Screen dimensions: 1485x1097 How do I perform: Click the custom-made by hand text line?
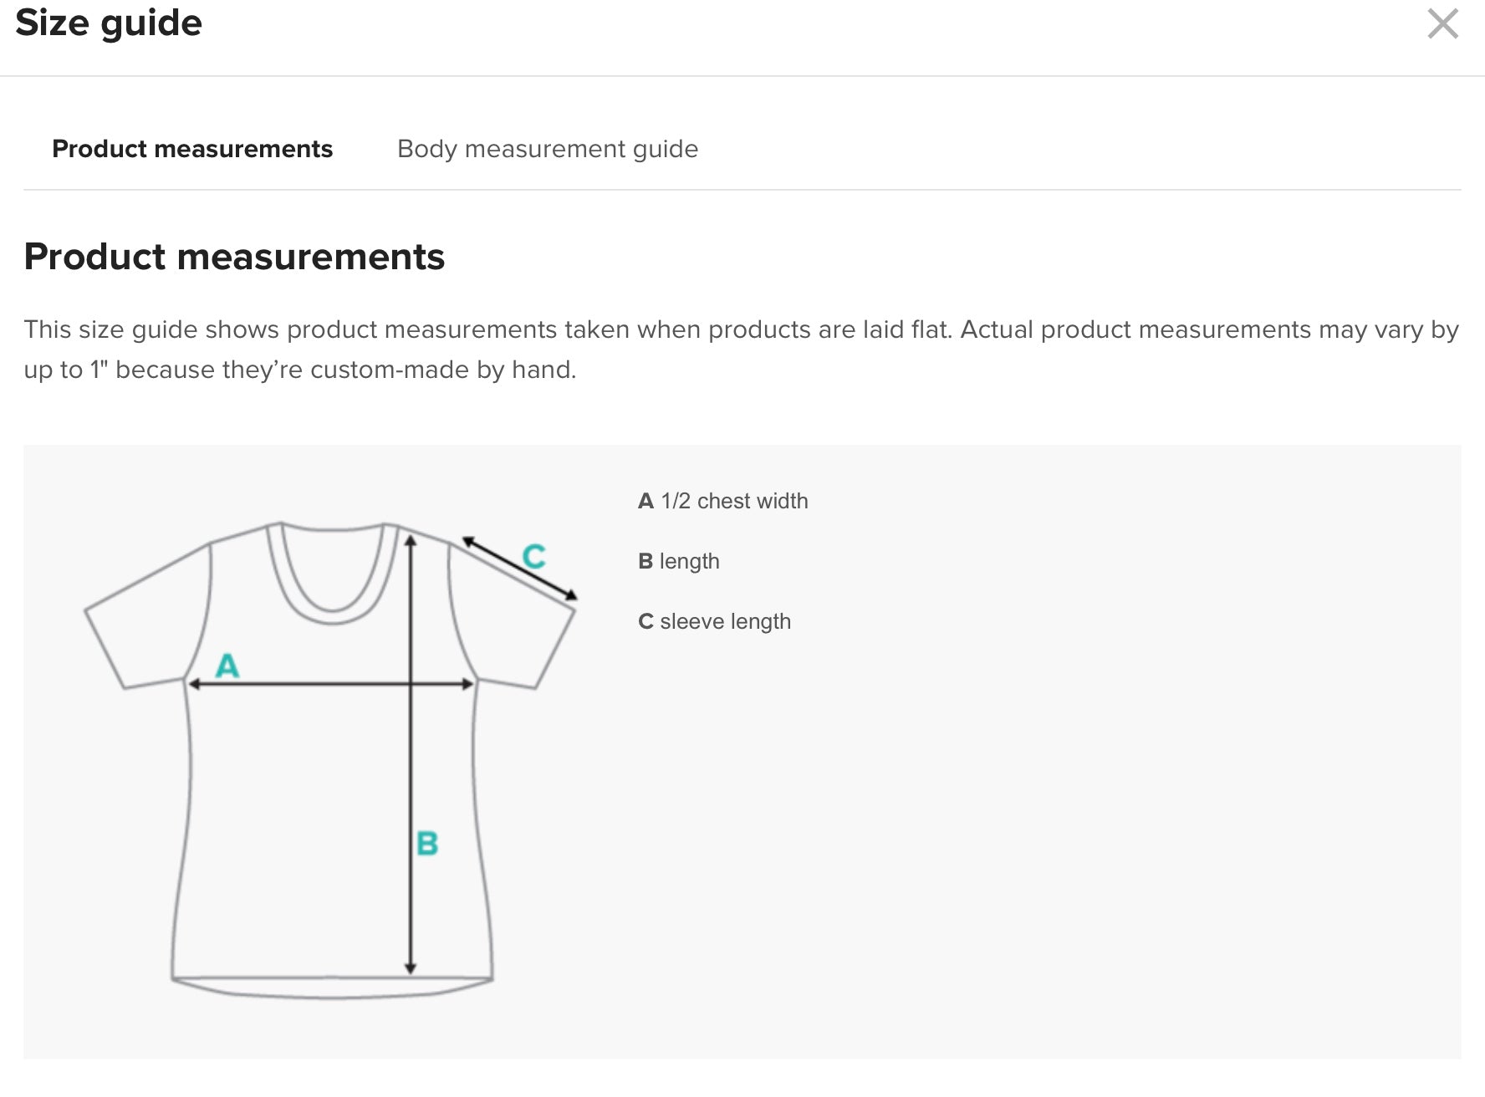[300, 370]
